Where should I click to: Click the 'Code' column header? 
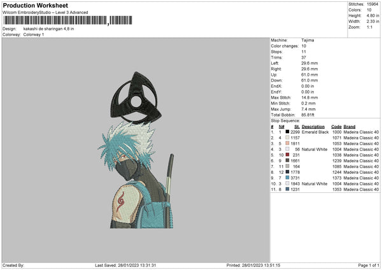click(x=336, y=127)
